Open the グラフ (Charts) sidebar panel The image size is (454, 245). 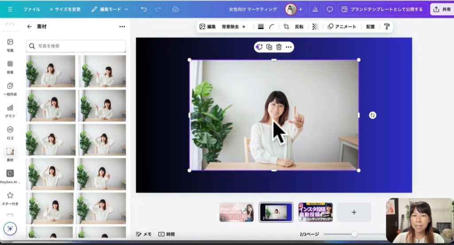10,110
